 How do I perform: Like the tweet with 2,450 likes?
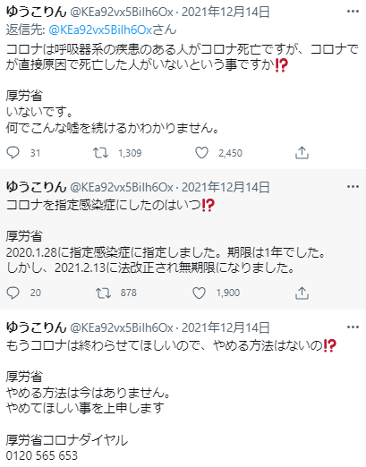pos(201,153)
